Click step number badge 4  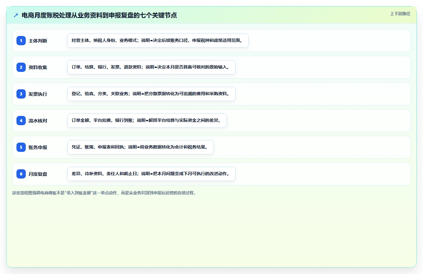[21, 121]
